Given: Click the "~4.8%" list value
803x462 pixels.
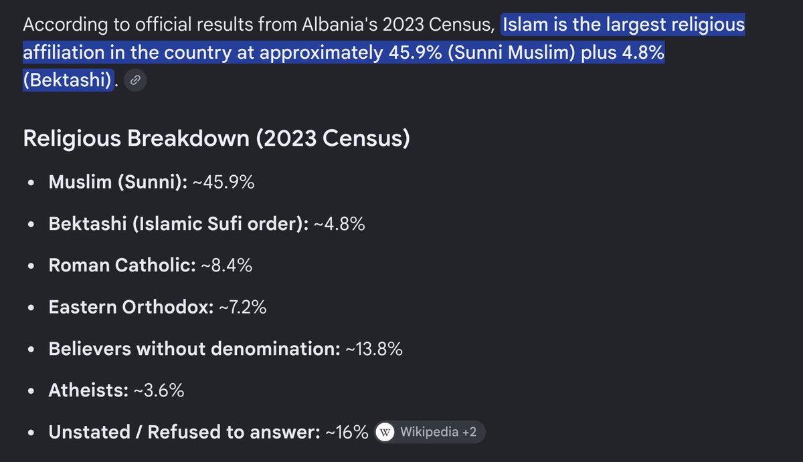Looking at the screenshot, I should coord(339,224).
